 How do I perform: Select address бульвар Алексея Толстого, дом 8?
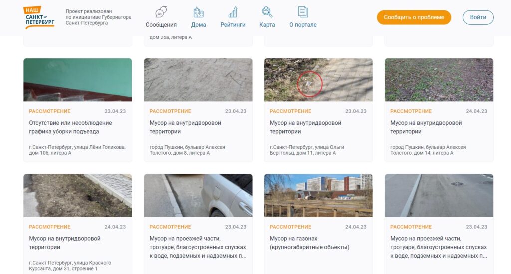click(x=187, y=150)
